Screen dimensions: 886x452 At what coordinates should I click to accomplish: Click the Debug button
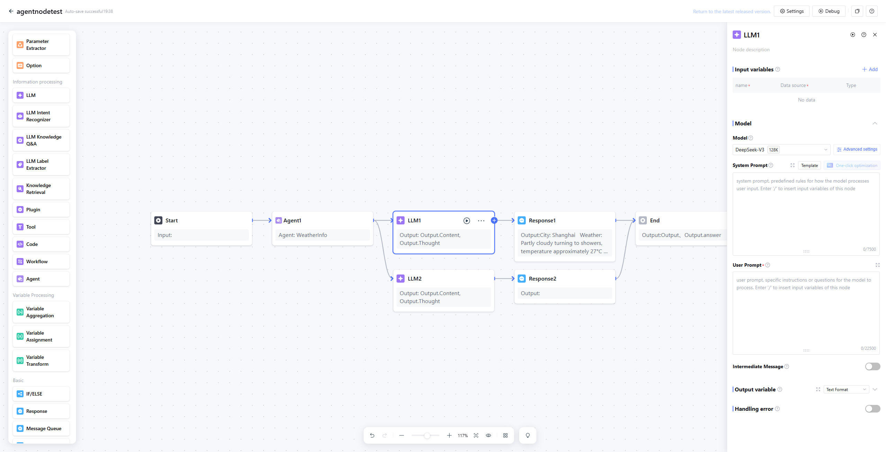click(x=829, y=11)
